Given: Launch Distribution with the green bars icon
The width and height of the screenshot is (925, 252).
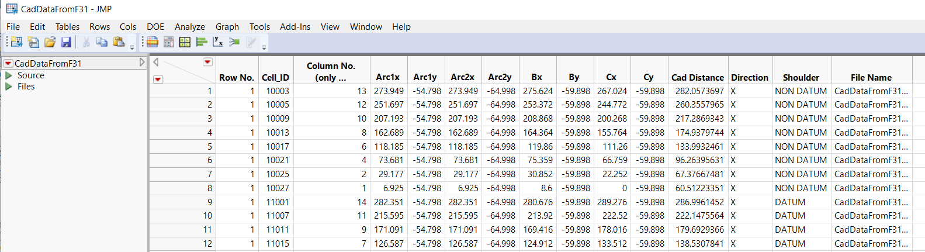Looking at the screenshot, I should pyautogui.click(x=202, y=42).
